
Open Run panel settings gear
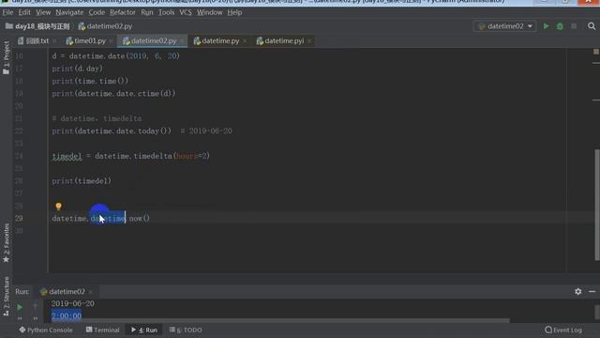pyautogui.click(x=578, y=292)
